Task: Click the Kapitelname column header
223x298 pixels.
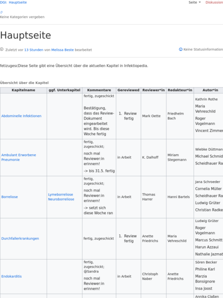Action: click(23, 90)
